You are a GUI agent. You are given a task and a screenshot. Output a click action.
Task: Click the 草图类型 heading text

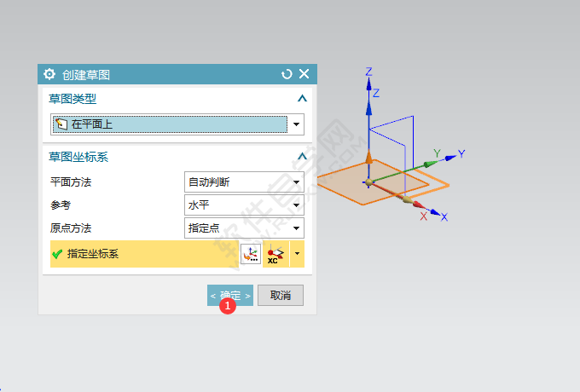[72, 99]
